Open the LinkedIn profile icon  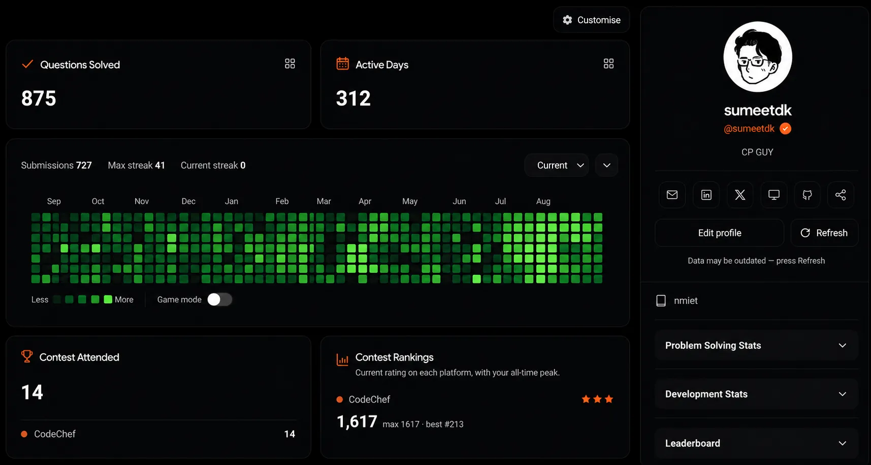(706, 195)
